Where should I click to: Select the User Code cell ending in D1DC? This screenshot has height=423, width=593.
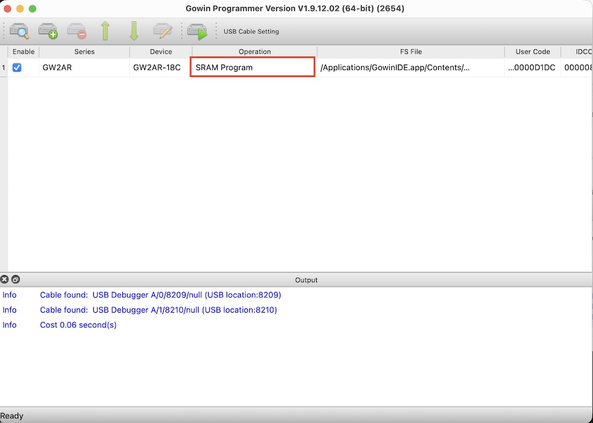(532, 68)
